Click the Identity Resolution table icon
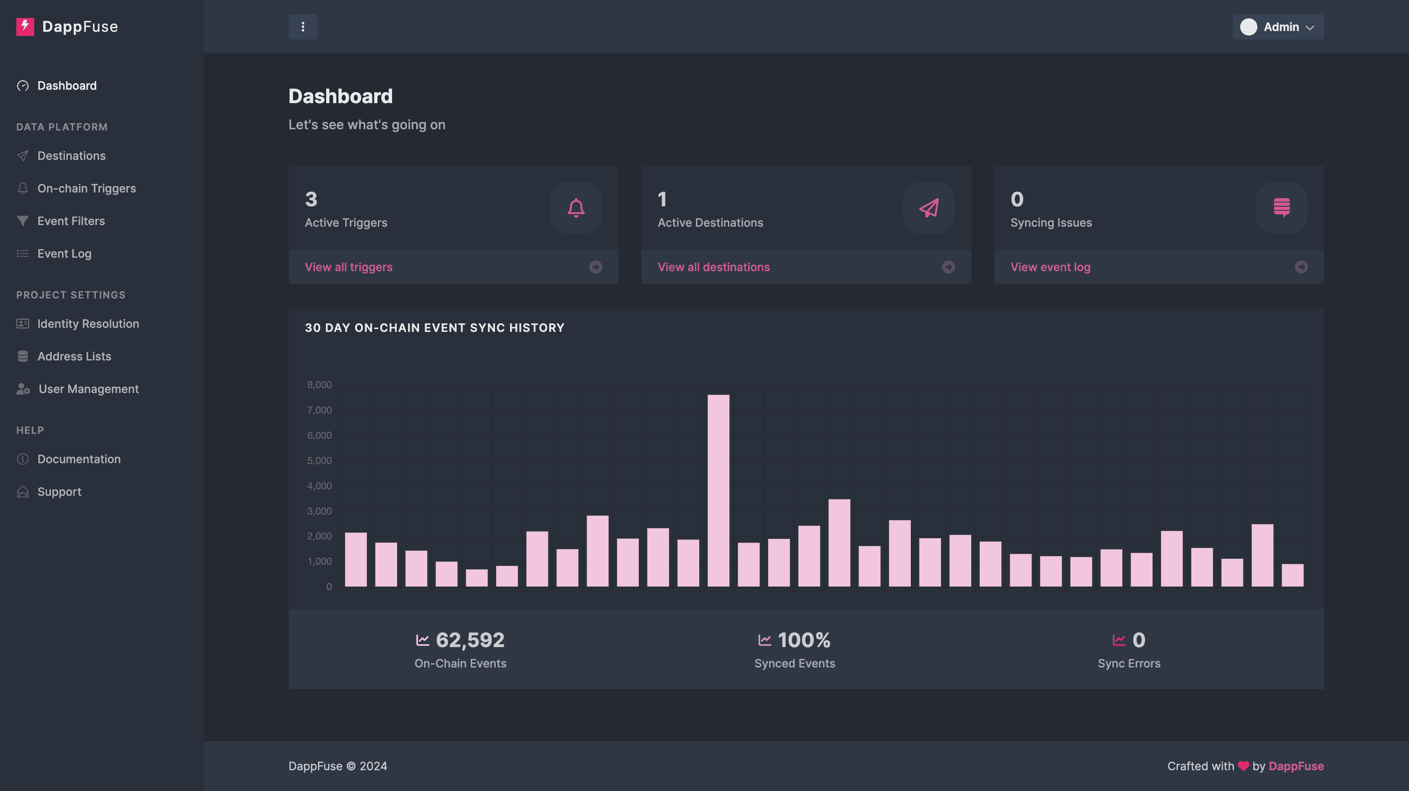The width and height of the screenshot is (1409, 791). [21, 323]
